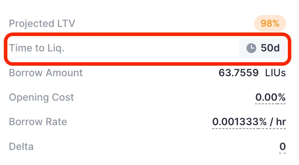Click the 63.7559 borrow amount number
The height and width of the screenshot is (165, 299).
point(238,73)
